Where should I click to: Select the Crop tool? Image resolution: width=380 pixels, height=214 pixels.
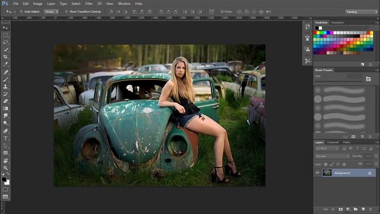(x=5, y=57)
